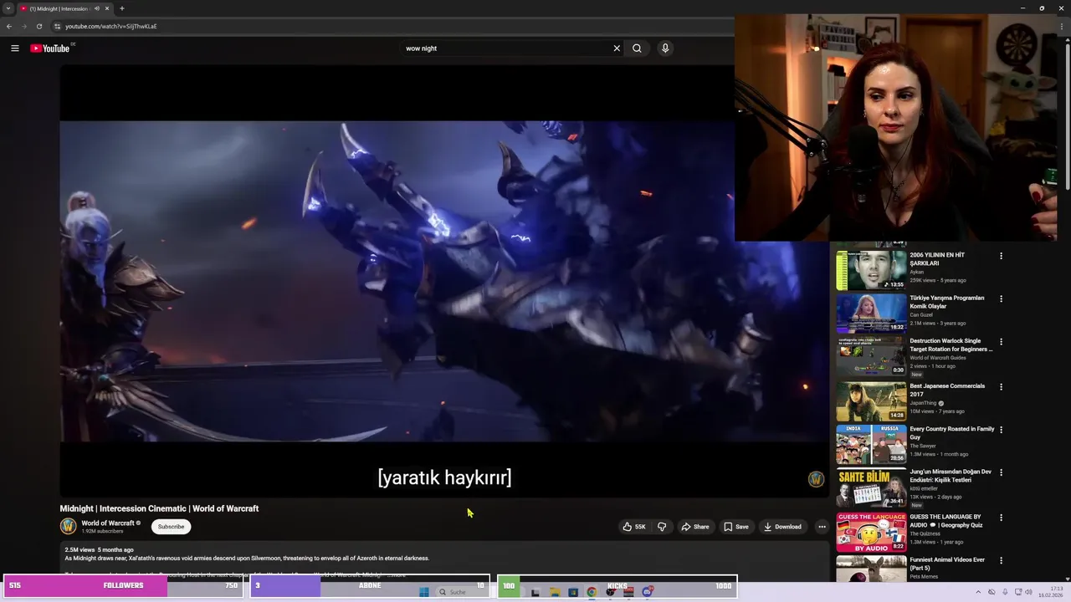This screenshot has width=1071, height=602.
Task: Reload the page with the refresh icon
Action: [38, 26]
